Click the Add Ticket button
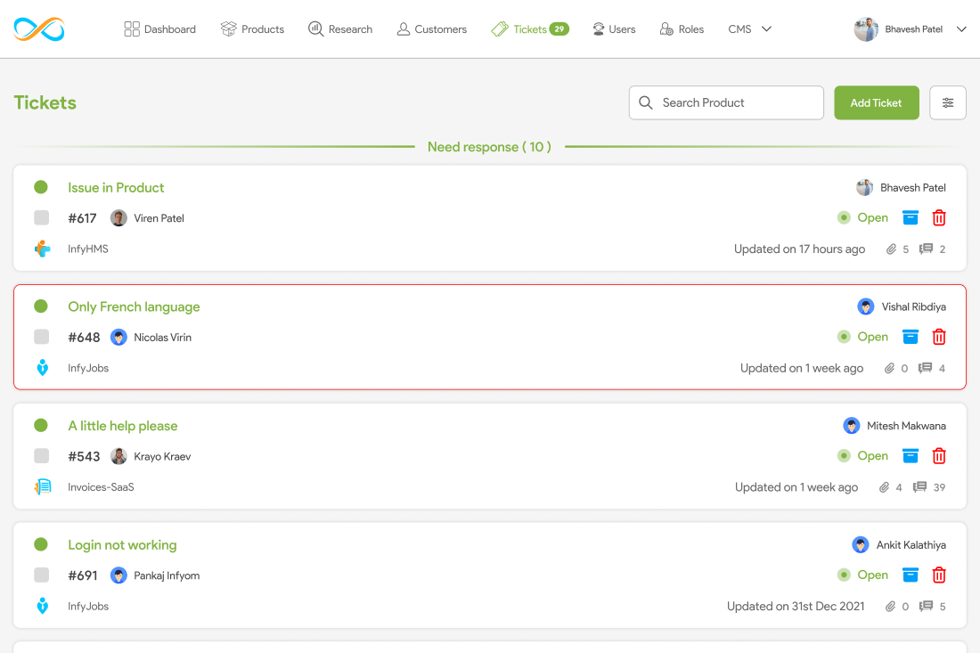This screenshot has height=653, width=980. click(x=877, y=102)
